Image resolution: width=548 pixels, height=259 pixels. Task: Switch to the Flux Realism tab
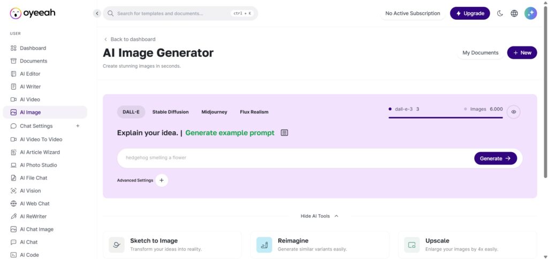(254, 112)
